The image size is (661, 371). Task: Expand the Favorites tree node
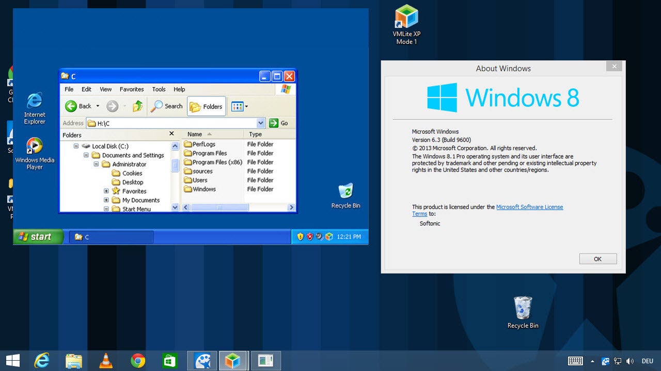(106, 191)
